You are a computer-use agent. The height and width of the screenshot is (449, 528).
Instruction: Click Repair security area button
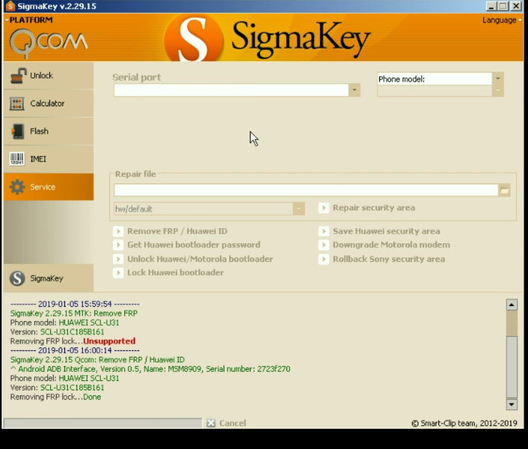[374, 207]
